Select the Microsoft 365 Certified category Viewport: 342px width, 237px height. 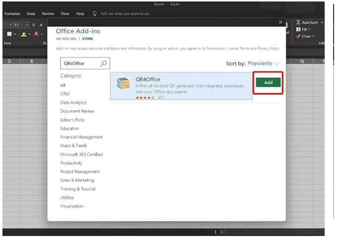(82, 154)
